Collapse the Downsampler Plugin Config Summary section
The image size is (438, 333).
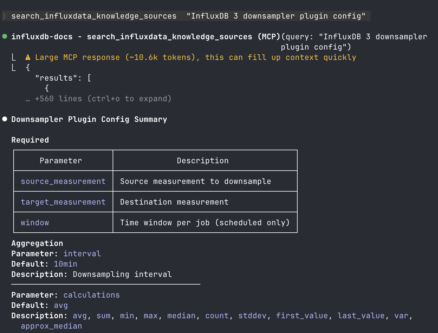[x=89, y=119]
